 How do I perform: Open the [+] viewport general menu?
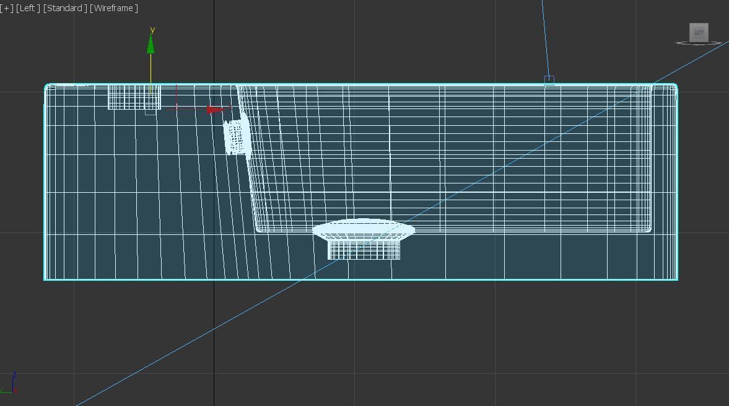[7, 8]
